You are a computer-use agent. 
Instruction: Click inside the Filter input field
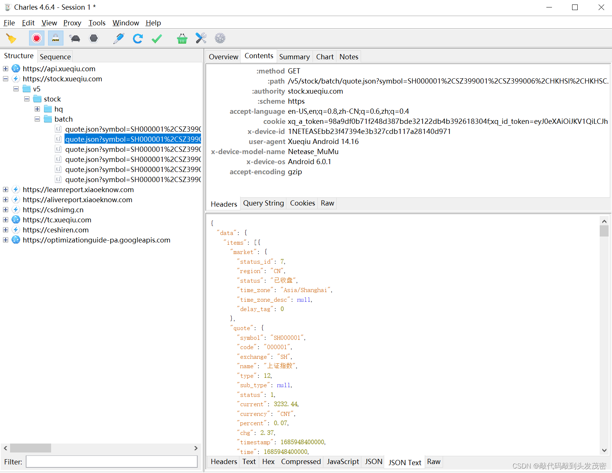pyautogui.click(x=112, y=462)
